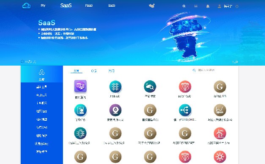The width and height of the screenshot is (265, 164).
Task: Open the gold G app in second row
Action: tap(150, 110)
